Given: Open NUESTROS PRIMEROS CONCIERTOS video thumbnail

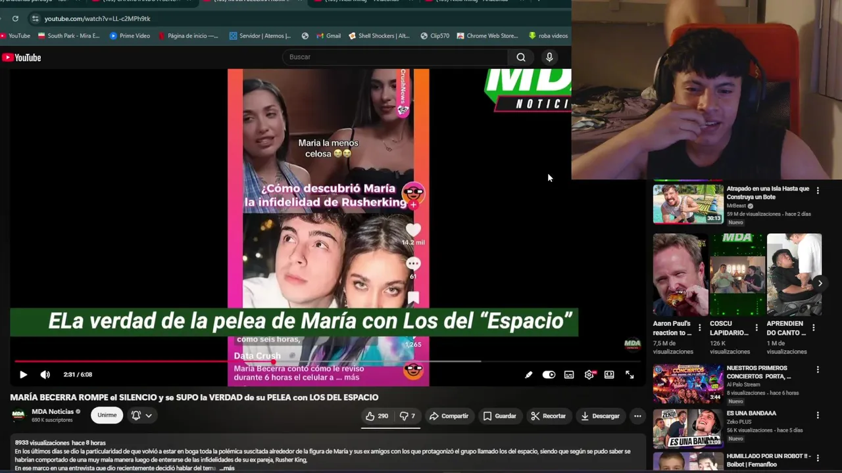Looking at the screenshot, I should tap(688, 384).
